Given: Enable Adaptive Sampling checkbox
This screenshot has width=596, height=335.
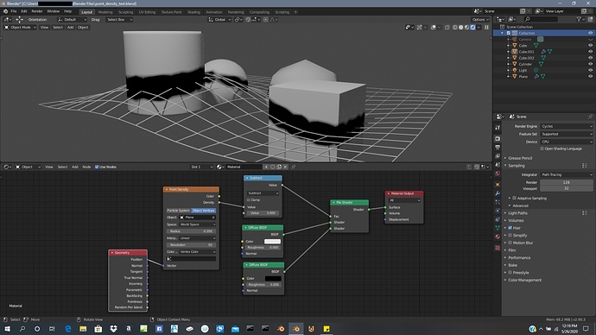Looking at the screenshot, I should 514,199.
